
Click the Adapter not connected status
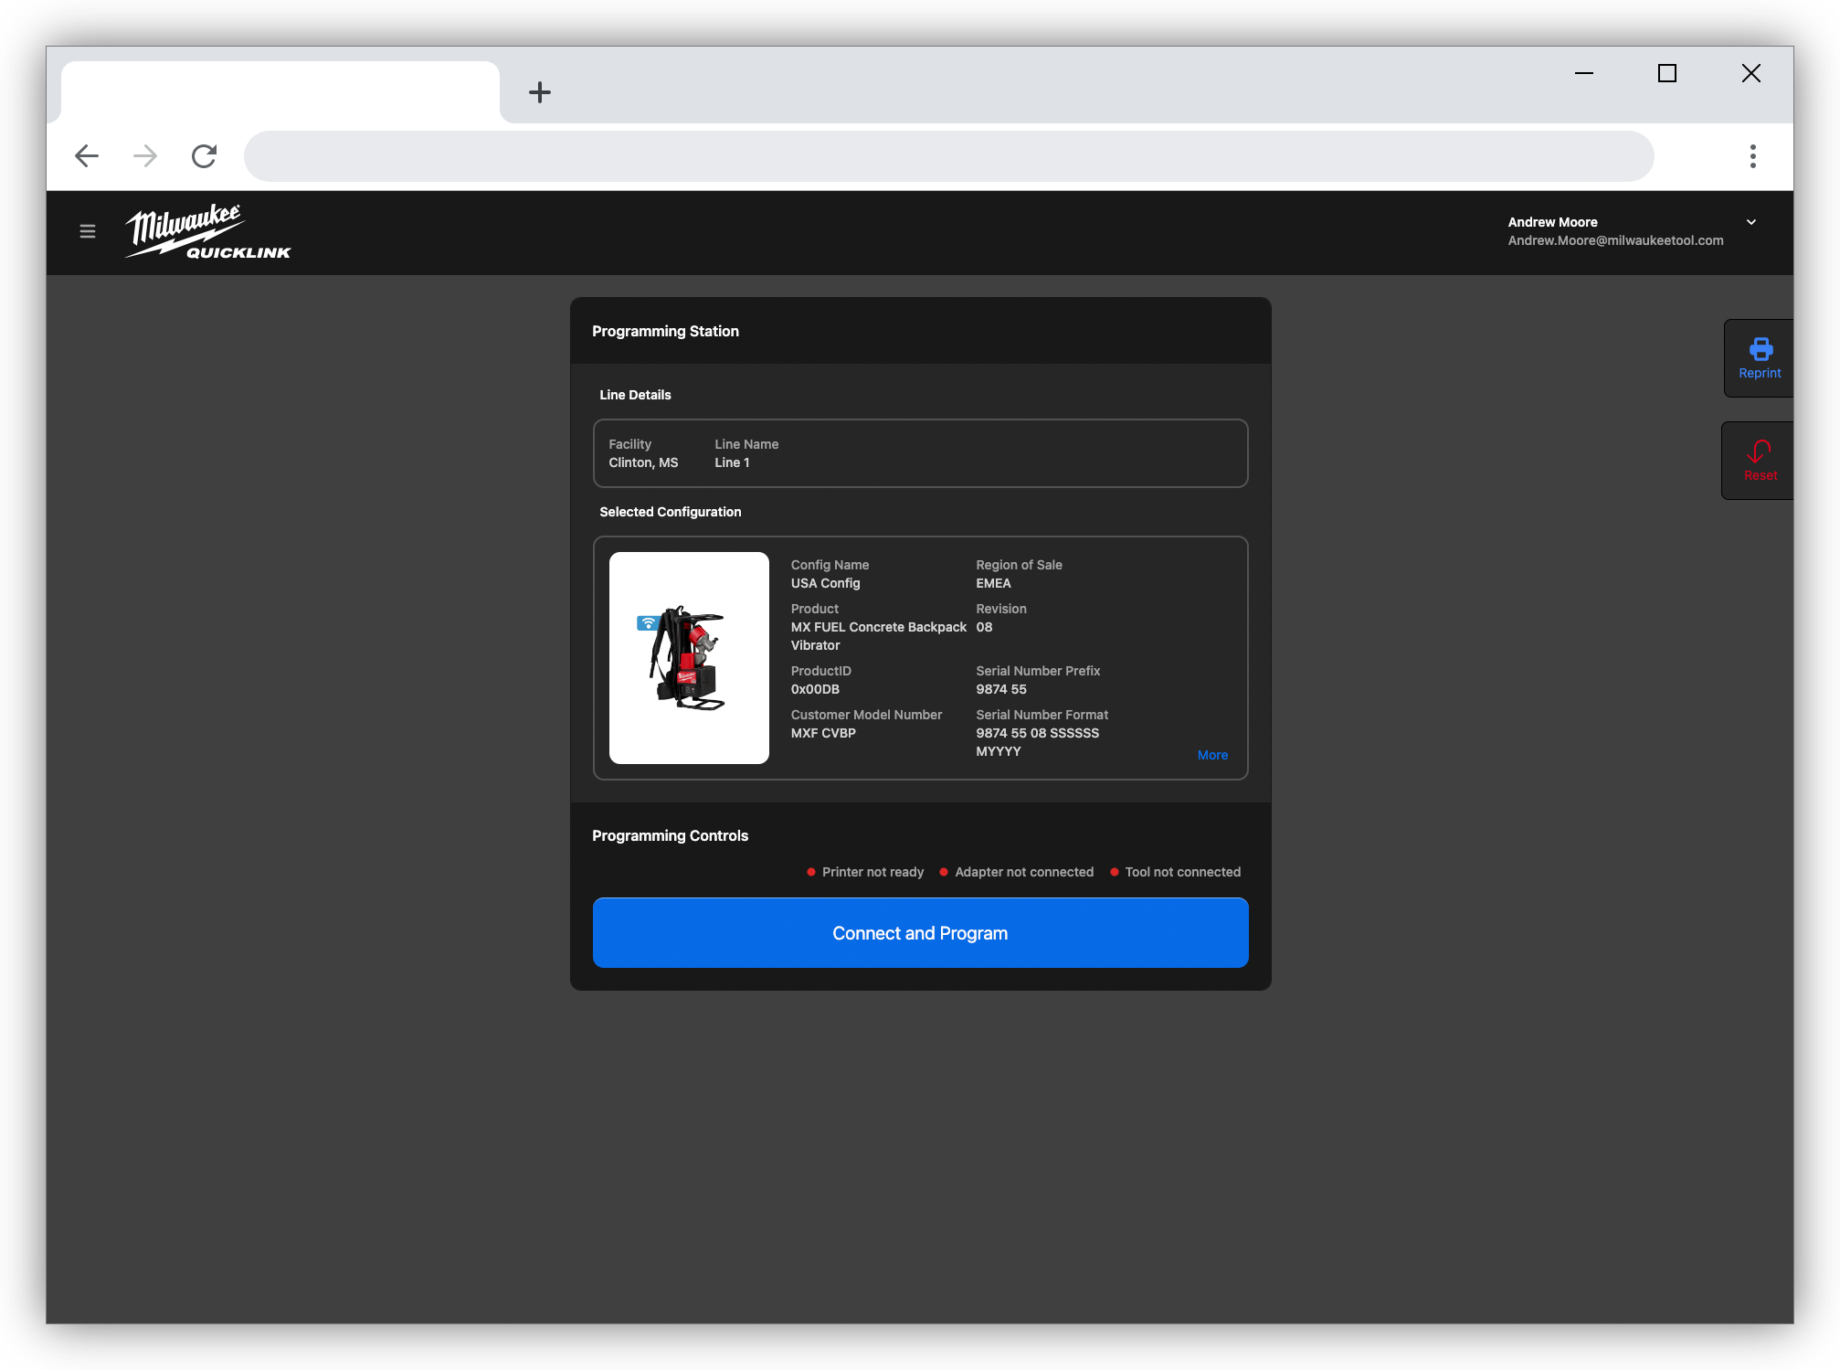(1016, 872)
